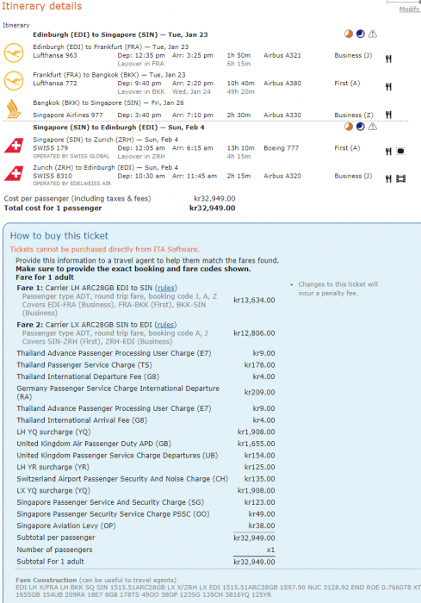Image resolution: width=421 pixels, height=603 pixels.
Task: Click the bold total cost amount kr32,949.00
Action: [x=213, y=208]
